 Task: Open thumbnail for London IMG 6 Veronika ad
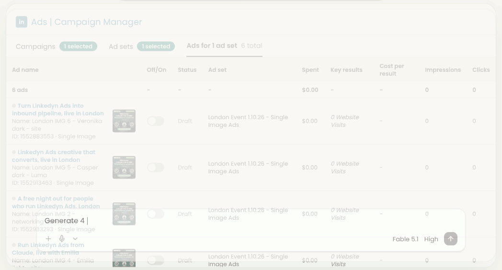[124, 121]
